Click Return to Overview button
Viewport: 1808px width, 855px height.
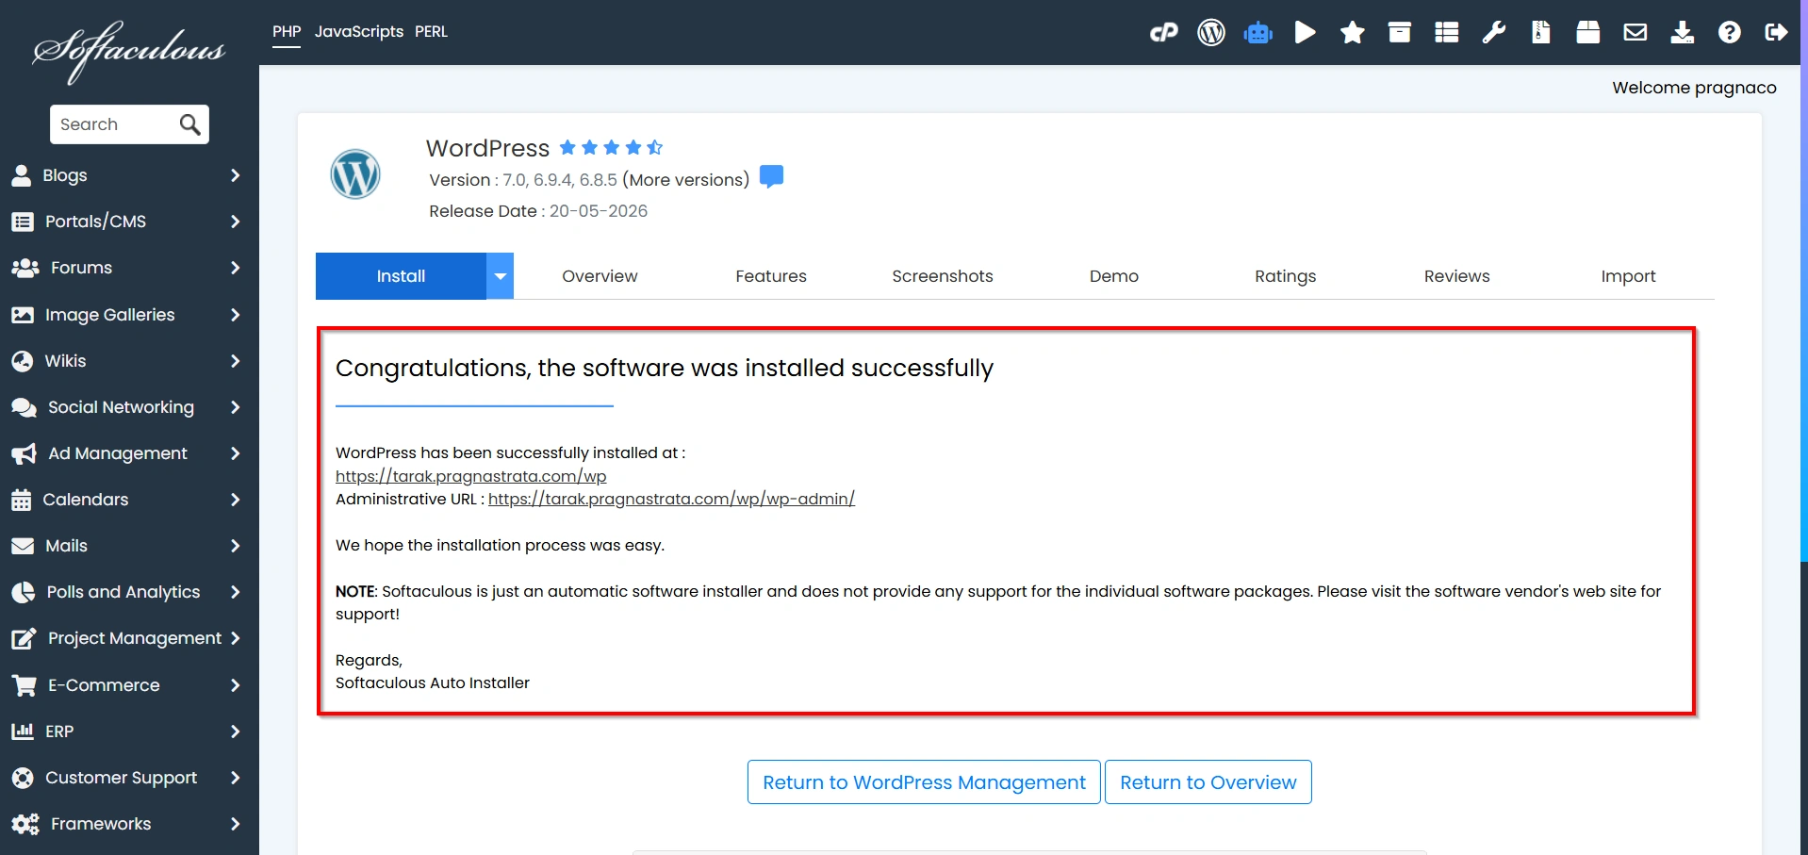1208,782
